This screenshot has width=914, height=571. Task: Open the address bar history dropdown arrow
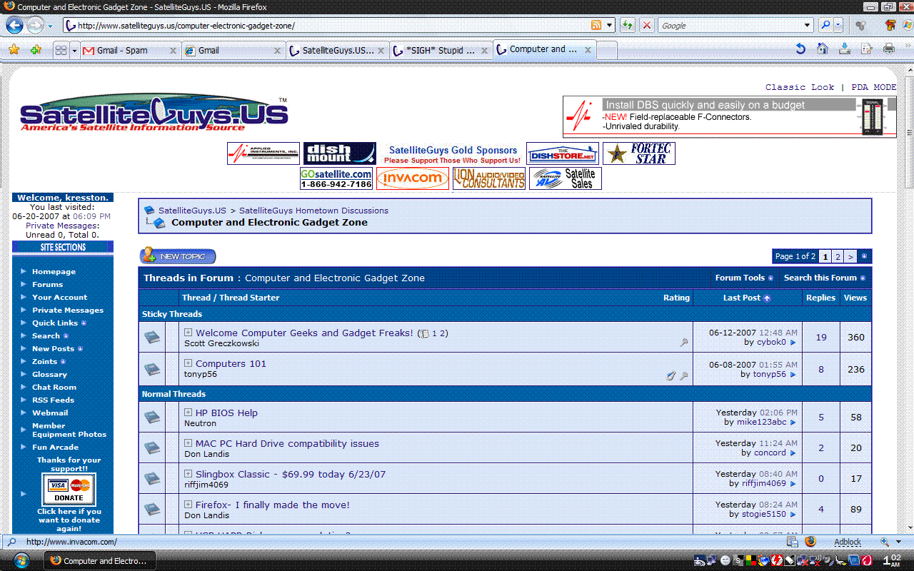click(x=609, y=25)
